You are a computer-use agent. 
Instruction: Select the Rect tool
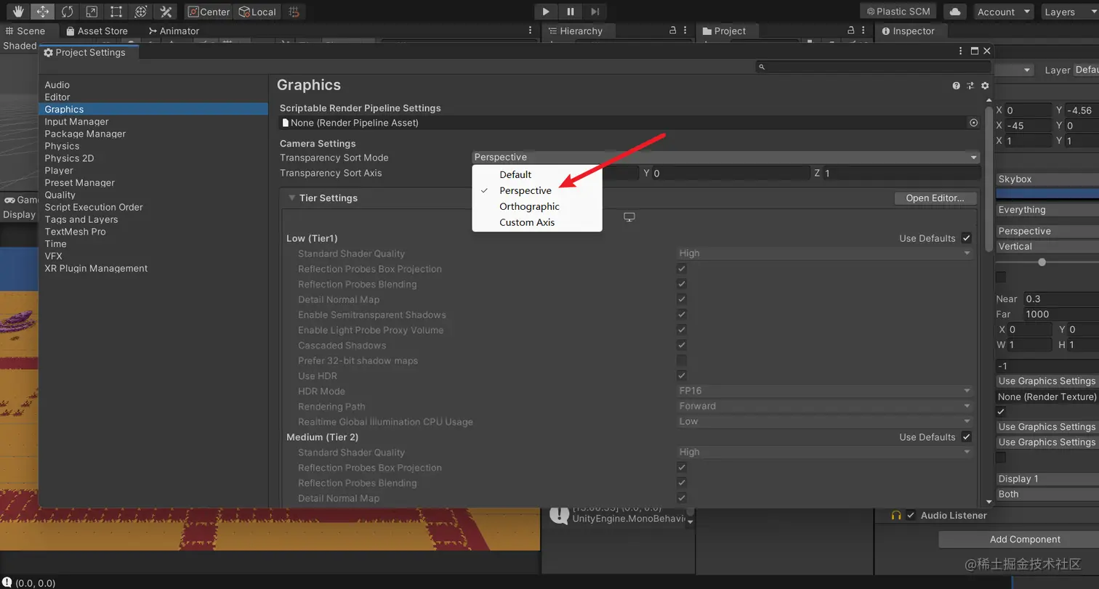116,12
